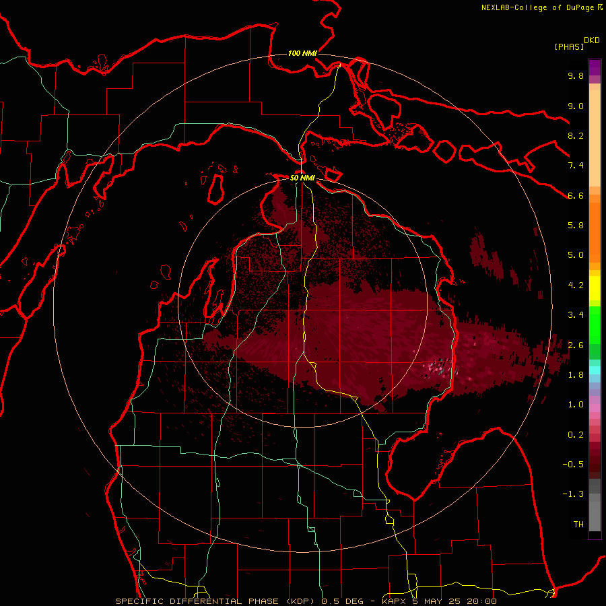Click the SPECIFIC DIFFERENTIAL PHASE (KDP) caption
The image size is (606, 606).
coord(215,601)
